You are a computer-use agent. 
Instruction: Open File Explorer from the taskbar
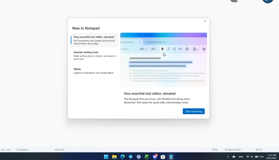pyautogui.click(x=114, y=157)
